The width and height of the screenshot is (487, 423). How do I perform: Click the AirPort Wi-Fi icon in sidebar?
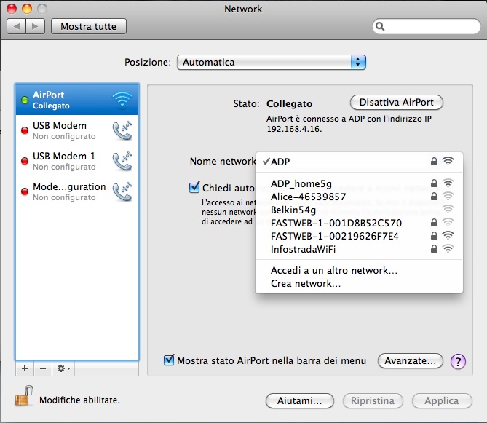pos(122,100)
